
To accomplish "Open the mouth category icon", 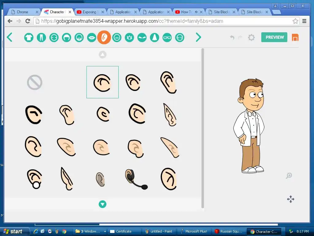I will [92, 37].
